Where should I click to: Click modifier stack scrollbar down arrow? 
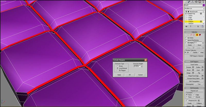[203, 23]
